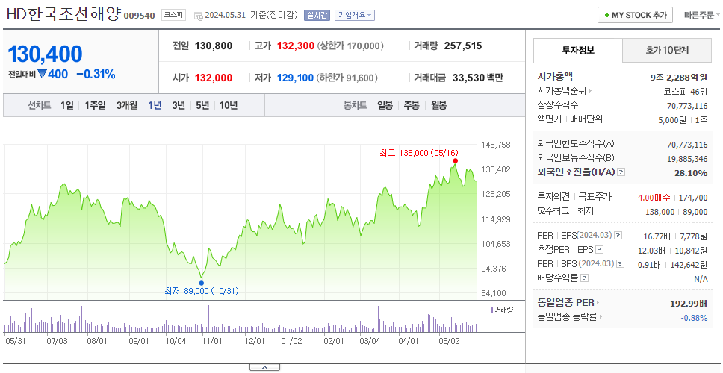
Task: Select the 10년 line chart
Action: point(229,105)
